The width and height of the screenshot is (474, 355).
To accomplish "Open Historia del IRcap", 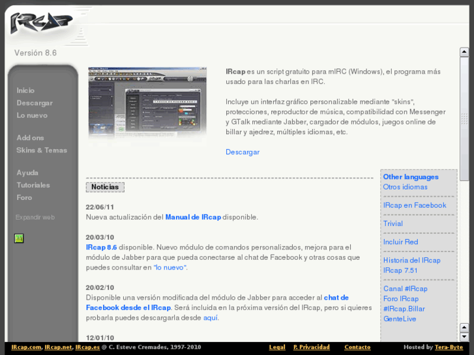I will pyautogui.click(x=411, y=261).
